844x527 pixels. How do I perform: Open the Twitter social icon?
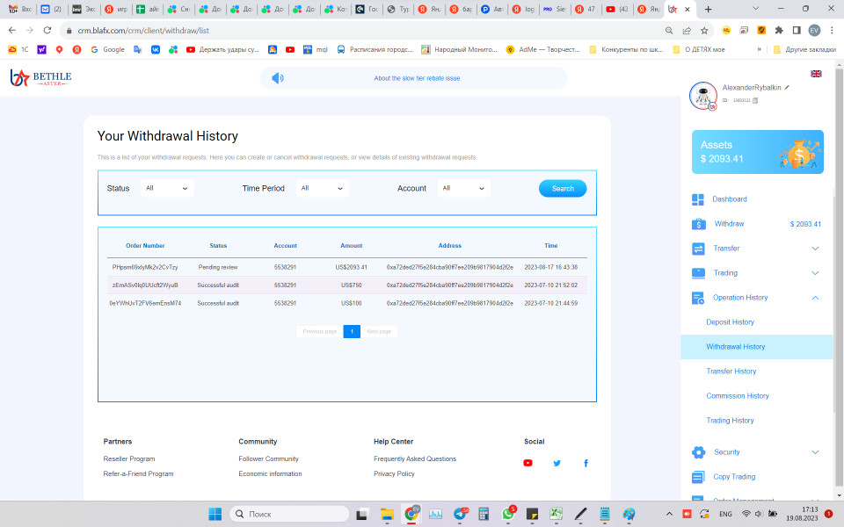(x=557, y=463)
